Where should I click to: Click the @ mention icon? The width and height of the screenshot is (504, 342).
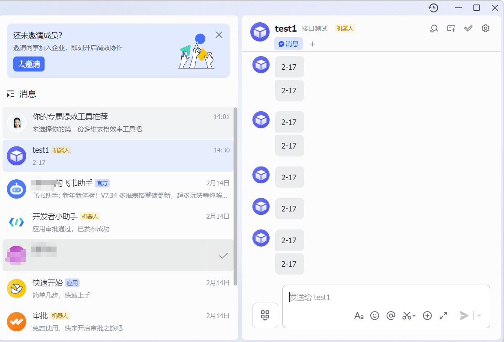pyautogui.click(x=390, y=315)
